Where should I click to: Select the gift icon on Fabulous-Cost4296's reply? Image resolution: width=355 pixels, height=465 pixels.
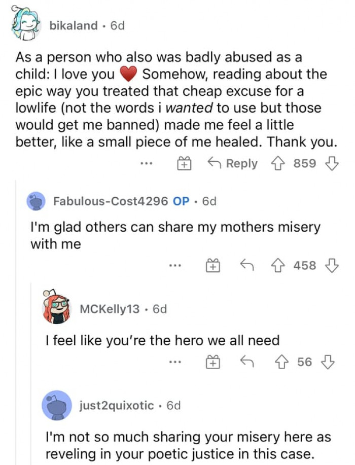[x=214, y=265]
